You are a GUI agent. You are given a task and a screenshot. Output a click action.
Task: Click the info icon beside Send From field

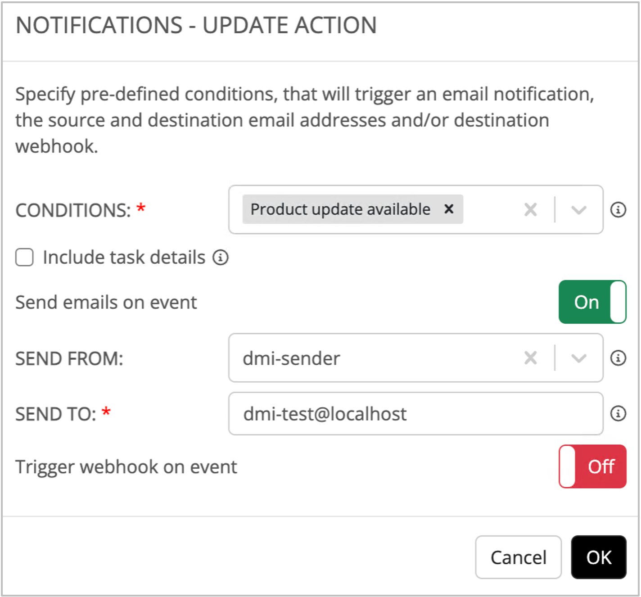[618, 358]
